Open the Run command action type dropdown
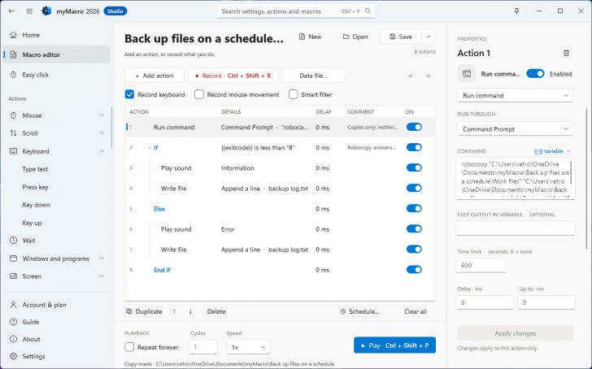The width and height of the screenshot is (592, 369). [x=515, y=95]
